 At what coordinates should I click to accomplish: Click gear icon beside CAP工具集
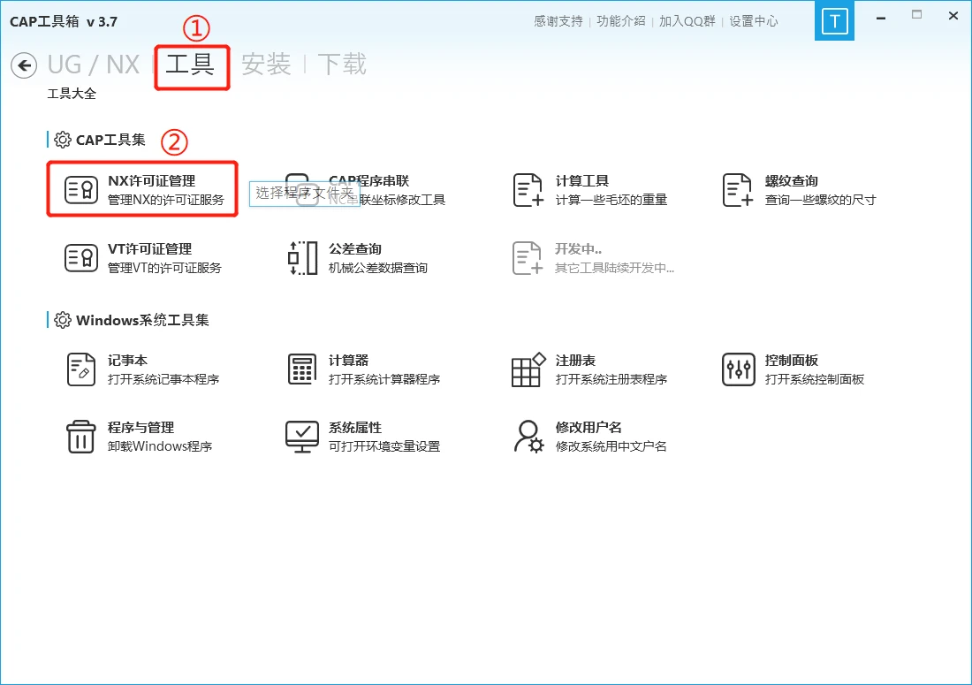(x=63, y=140)
